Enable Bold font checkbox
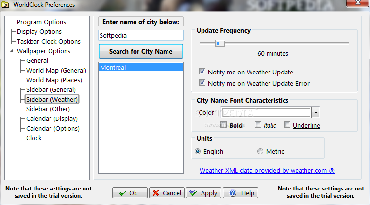Image resolution: width=370 pixels, height=205 pixels. [223, 125]
